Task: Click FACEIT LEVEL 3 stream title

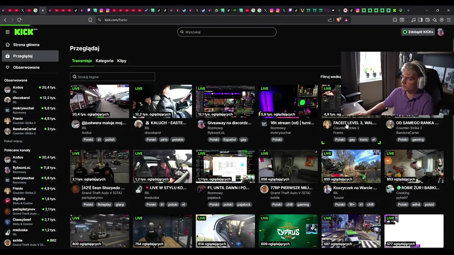Action: click(355, 123)
